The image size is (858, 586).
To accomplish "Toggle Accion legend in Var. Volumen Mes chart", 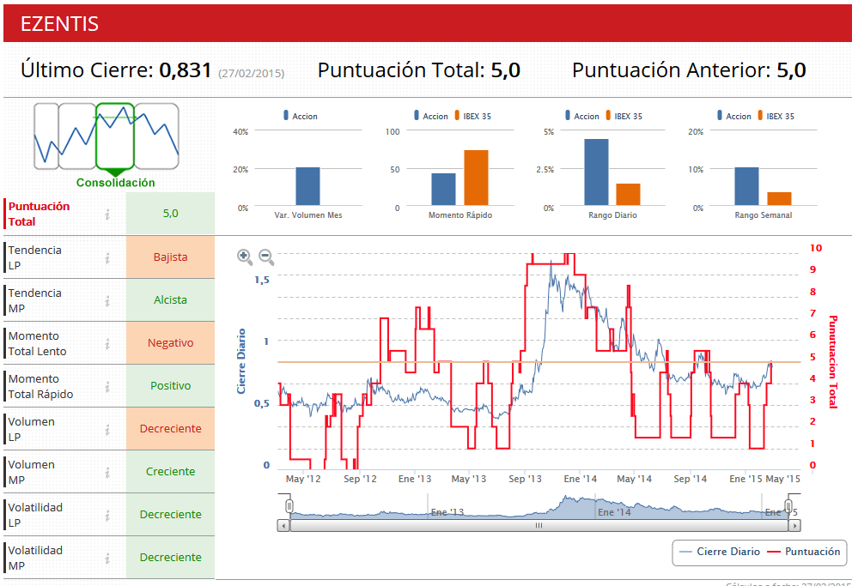I will click(x=301, y=116).
